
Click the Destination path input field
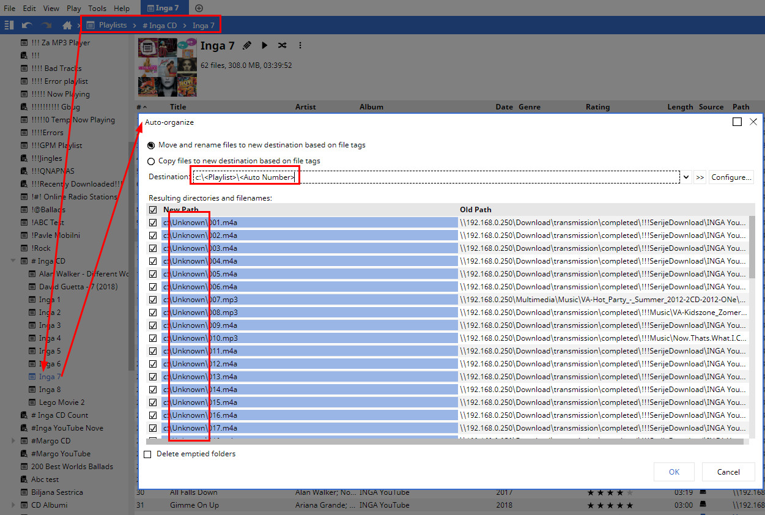point(434,177)
